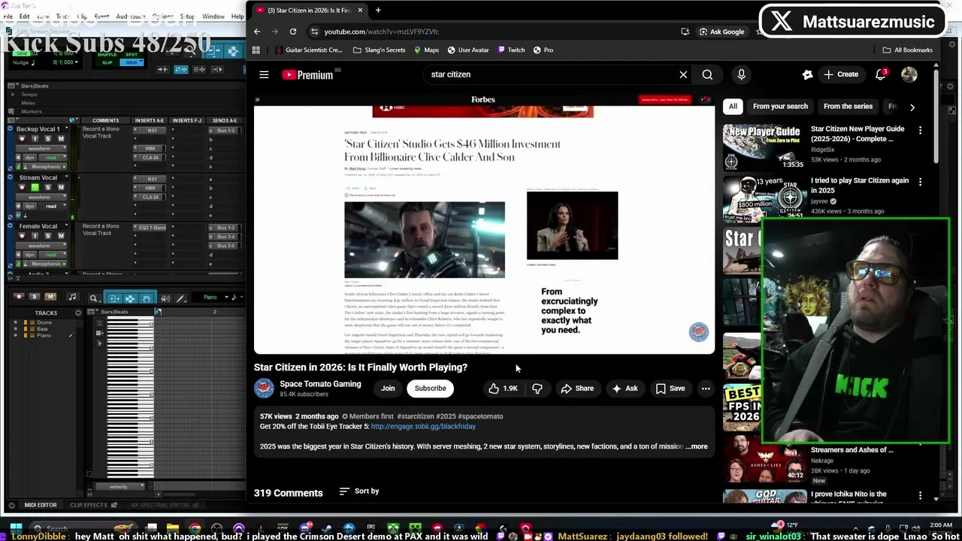The width and height of the screenshot is (962, 541).
Task: Record-enable the Backup Vocal 1 track
Action: click(22, 139)
